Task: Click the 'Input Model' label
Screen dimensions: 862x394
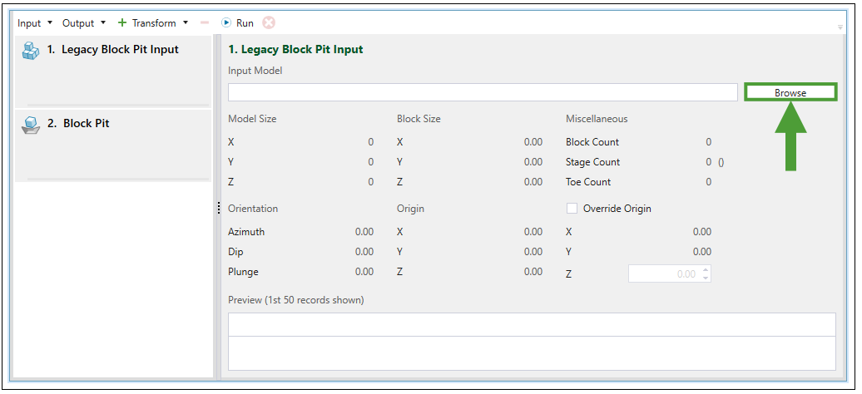Action: point(255,71)
